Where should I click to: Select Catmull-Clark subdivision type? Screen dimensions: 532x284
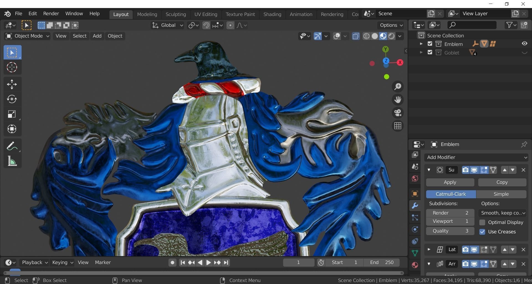[x=451, y=194]
